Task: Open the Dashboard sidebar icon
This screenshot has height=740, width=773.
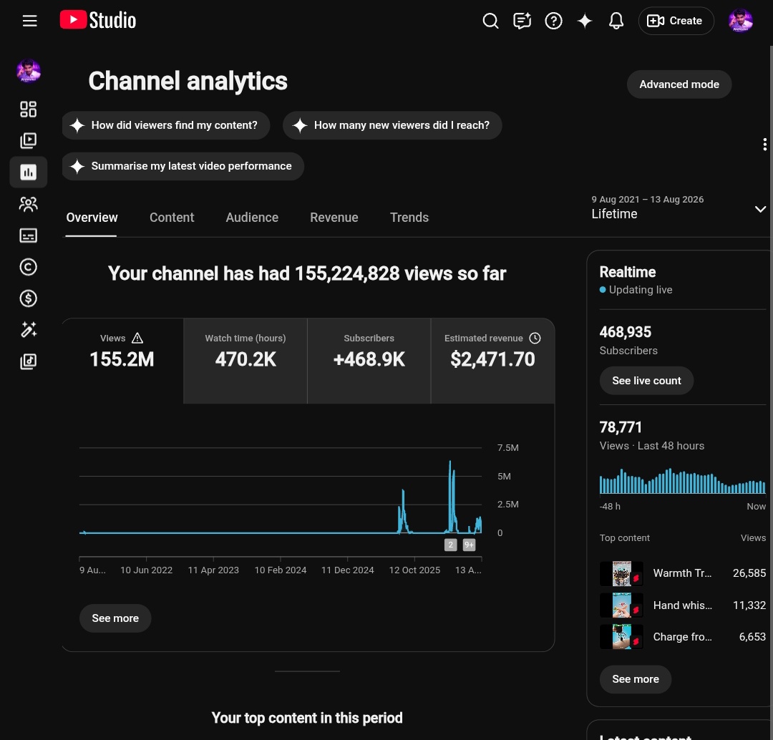Action: [x=28, y=109]
